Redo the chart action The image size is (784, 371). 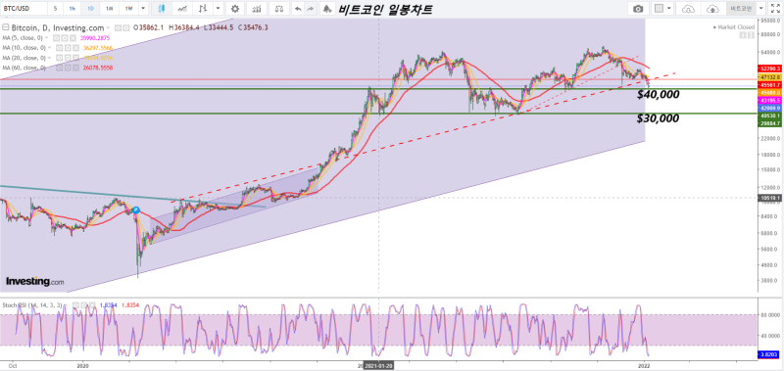[311, 9]
